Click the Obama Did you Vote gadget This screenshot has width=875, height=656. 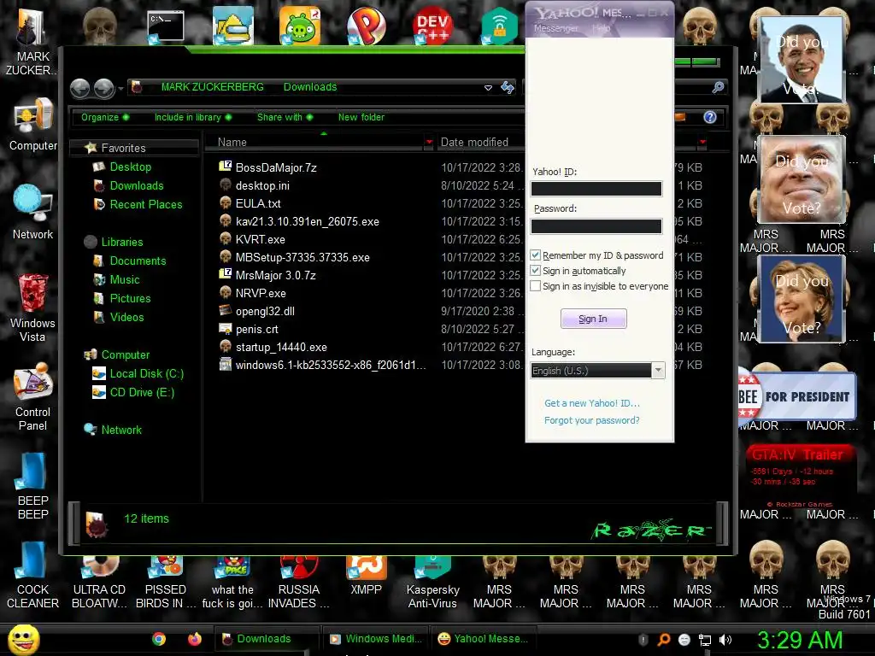802,59
